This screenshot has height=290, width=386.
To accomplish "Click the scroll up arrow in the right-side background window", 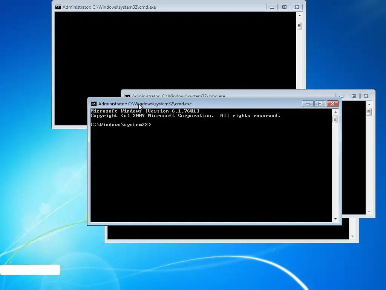I will pos(369,105).
